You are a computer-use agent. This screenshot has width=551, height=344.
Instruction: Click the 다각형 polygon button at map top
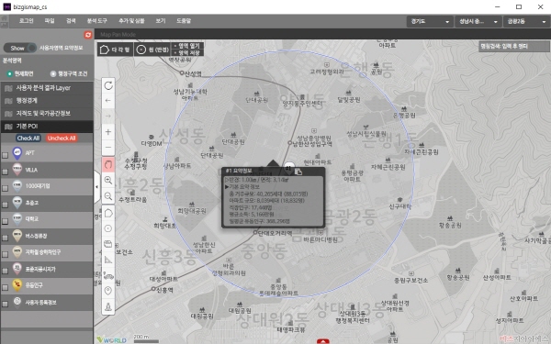(x=116, y=50)
